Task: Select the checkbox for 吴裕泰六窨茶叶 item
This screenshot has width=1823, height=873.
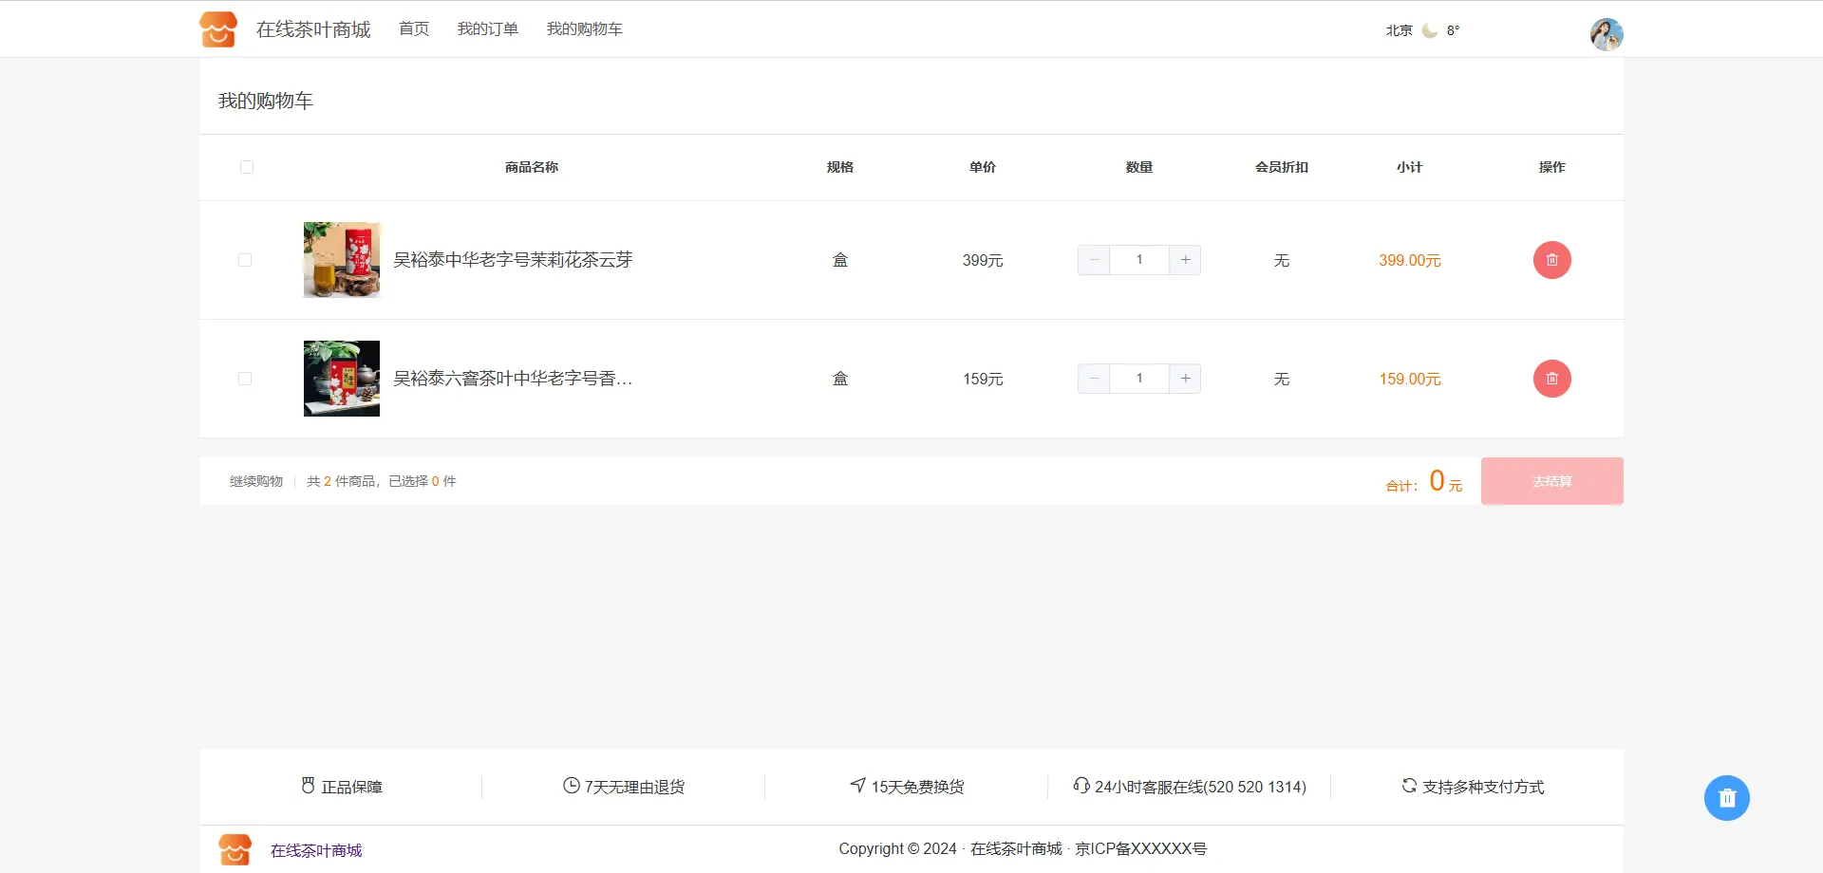Action: pyautogui.click(x=245, y=379)
